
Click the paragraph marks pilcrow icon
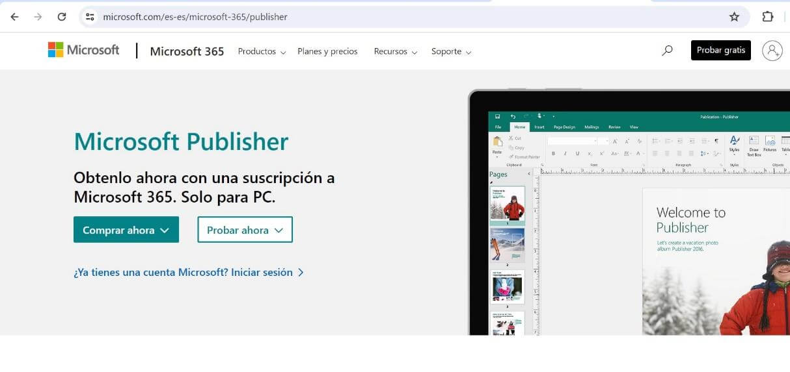[x=716, y=141]
